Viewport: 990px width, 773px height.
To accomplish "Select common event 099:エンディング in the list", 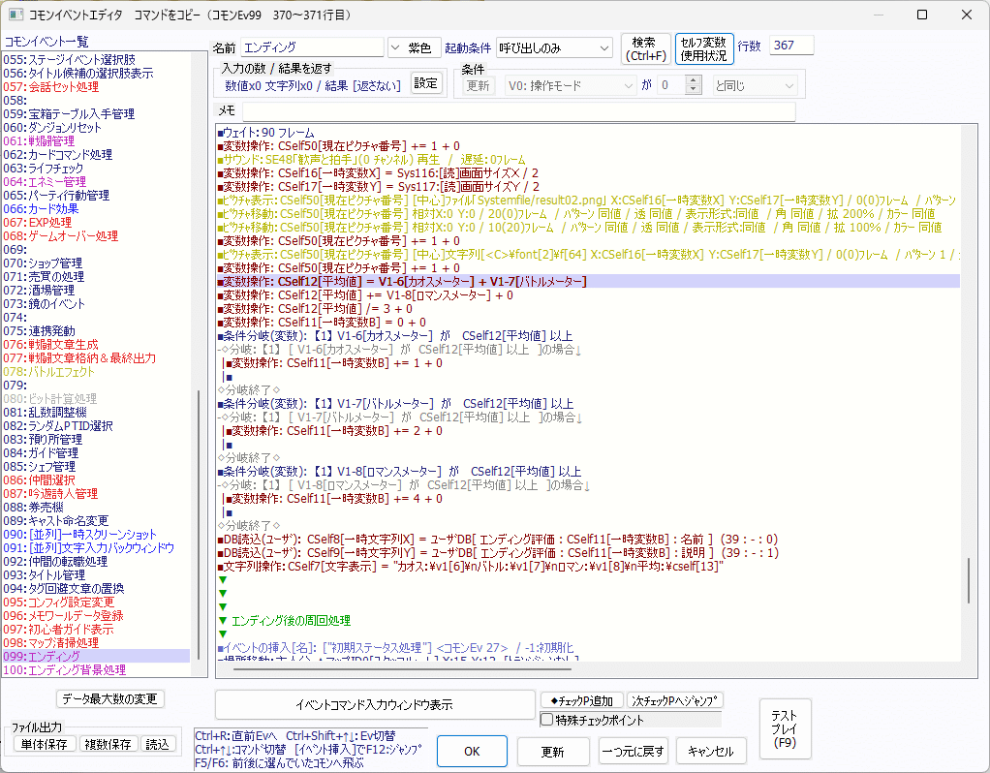I will point(96,656).
